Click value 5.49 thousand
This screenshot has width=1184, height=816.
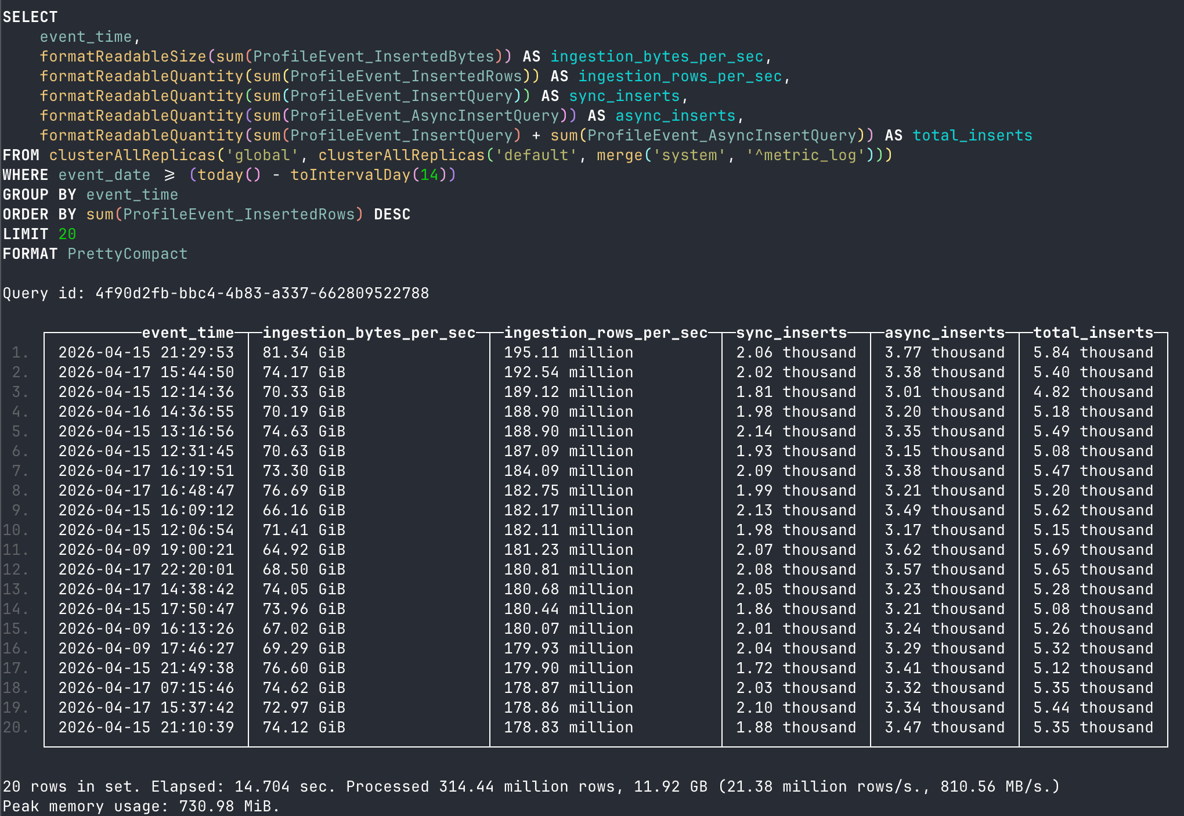coord(1093,431)
